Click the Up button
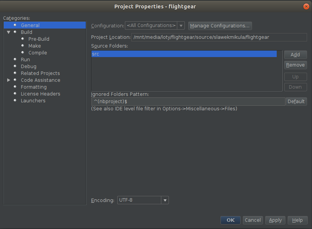Viewport: 312px width, 229px height. [295, 77]
